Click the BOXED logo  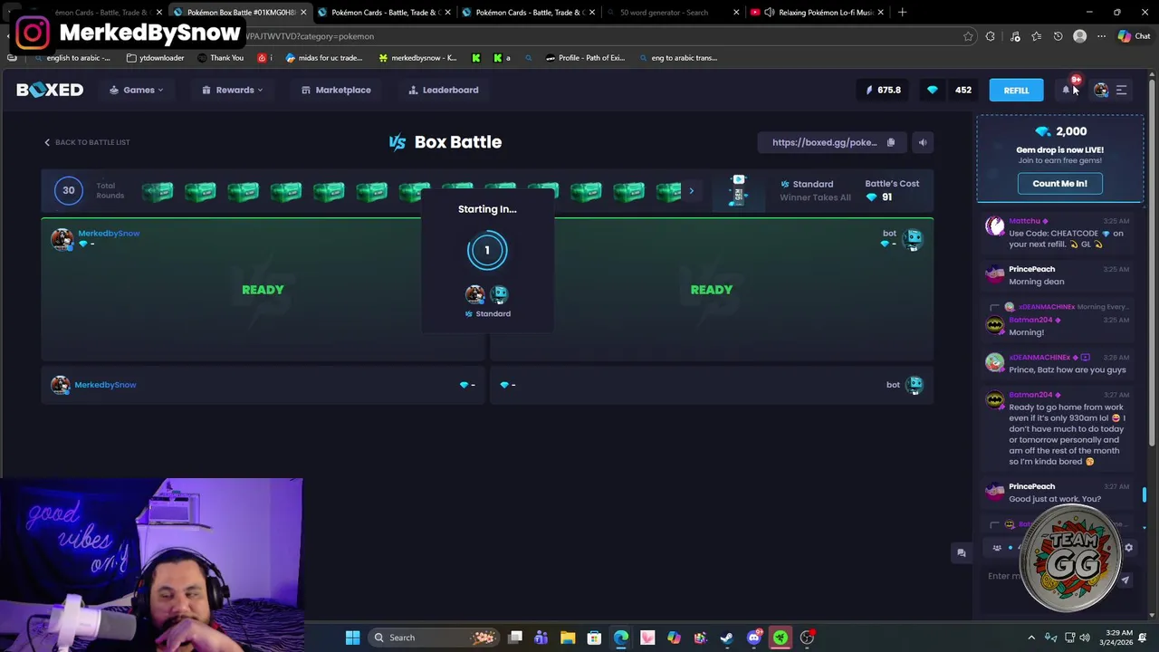pyautogui.click(x=50, y=90)
